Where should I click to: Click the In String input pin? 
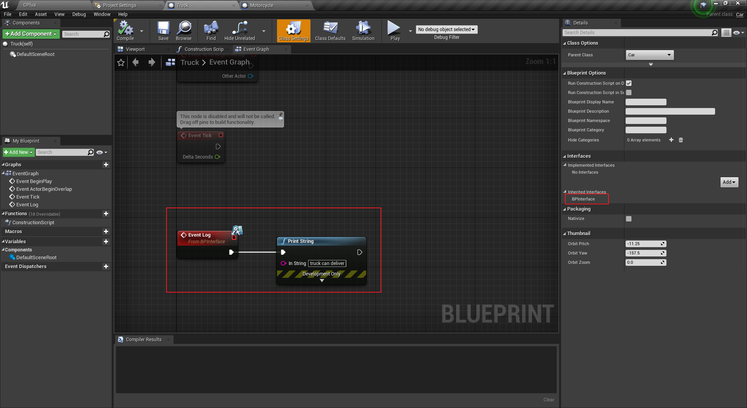(x=284, y=263)
